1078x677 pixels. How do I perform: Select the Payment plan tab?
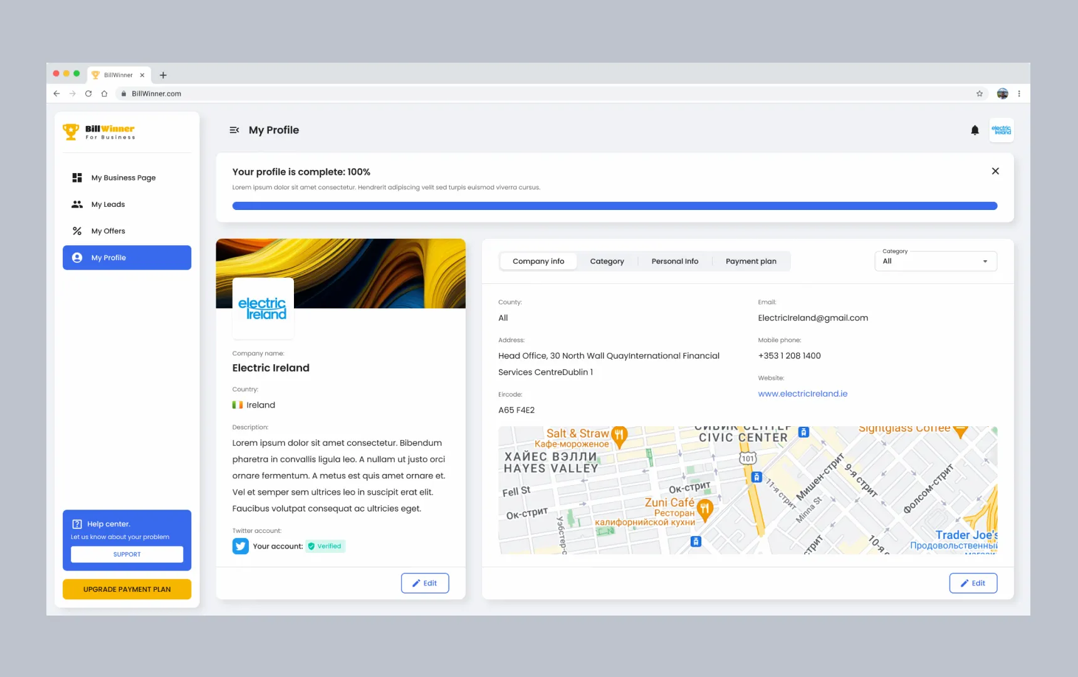[751, 261]
